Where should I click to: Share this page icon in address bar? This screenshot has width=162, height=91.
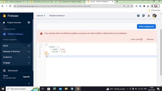pos(128,6)
